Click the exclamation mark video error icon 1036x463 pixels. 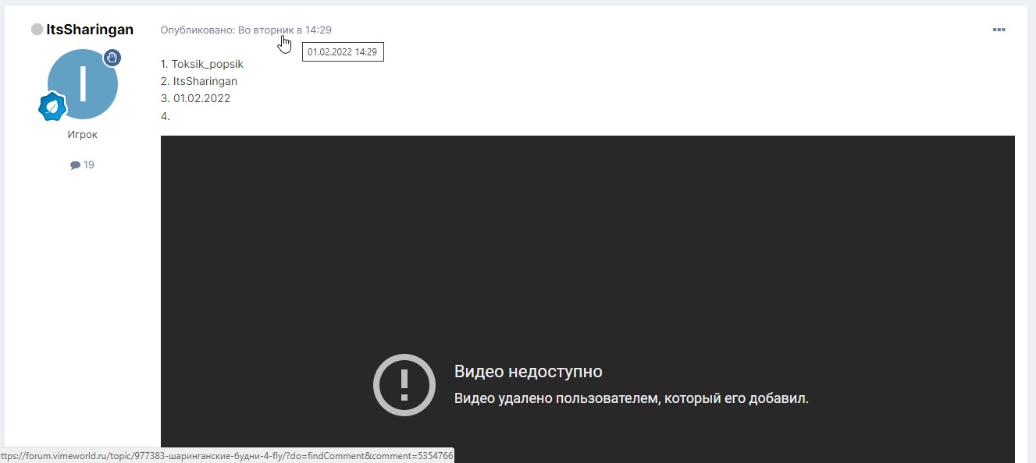coord(404,384)
